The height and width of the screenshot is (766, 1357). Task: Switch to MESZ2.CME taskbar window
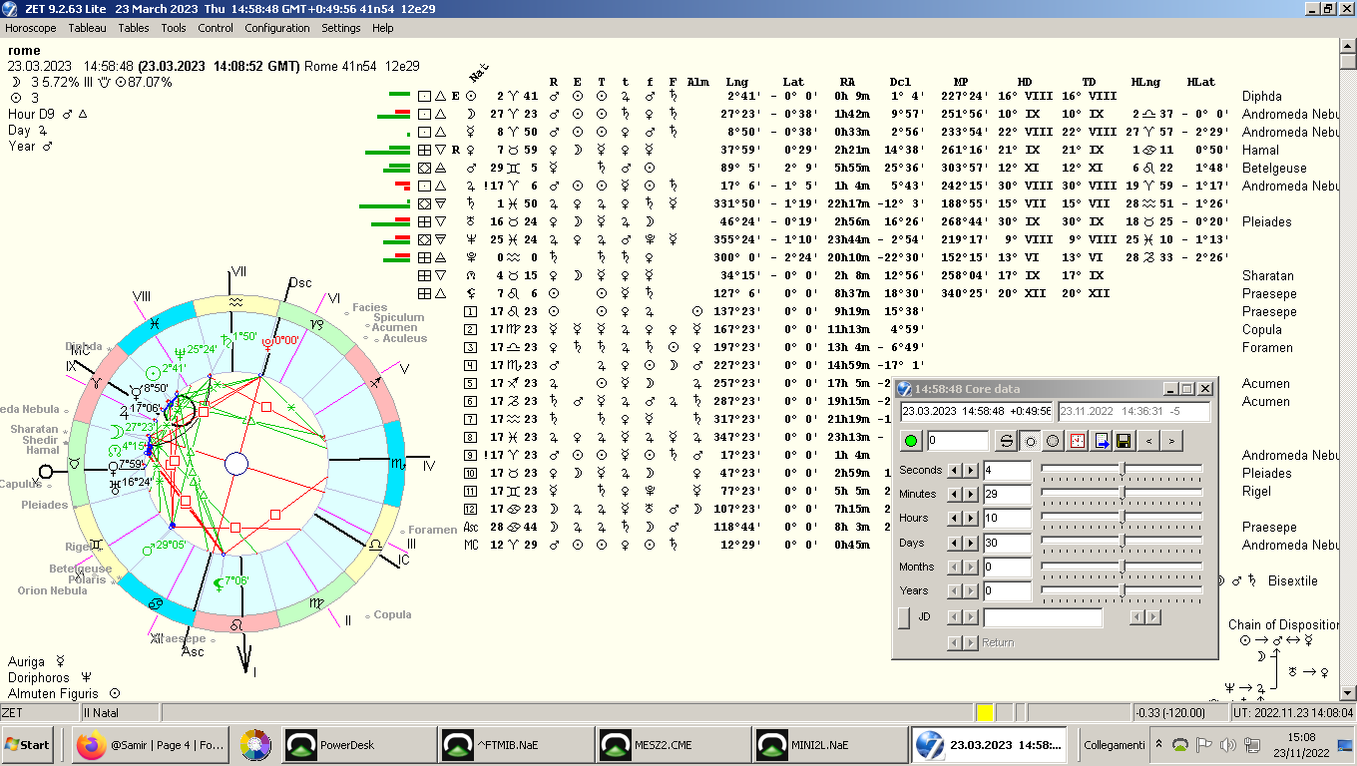click(673, 744)
